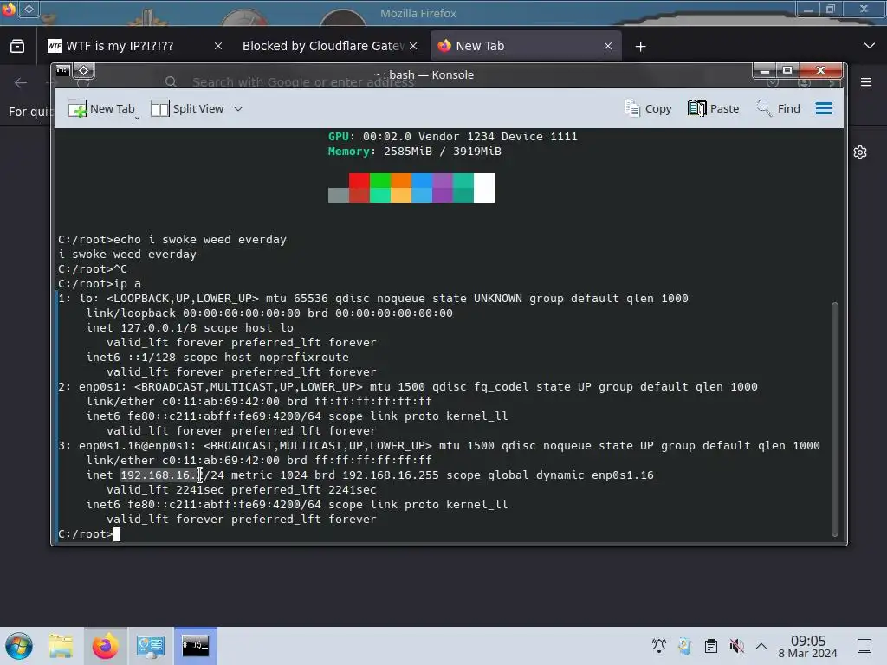Click the highlighted 192.168.16. address text
Viewport: 887px width, 665px height.
[158, 475]
